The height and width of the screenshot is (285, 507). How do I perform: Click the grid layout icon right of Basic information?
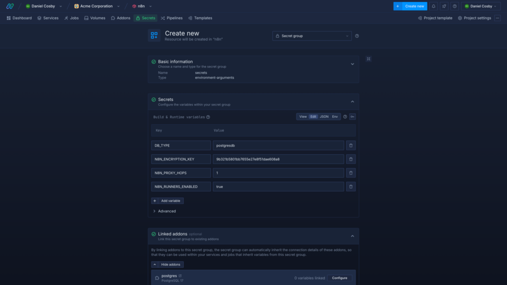pos(368,59)
